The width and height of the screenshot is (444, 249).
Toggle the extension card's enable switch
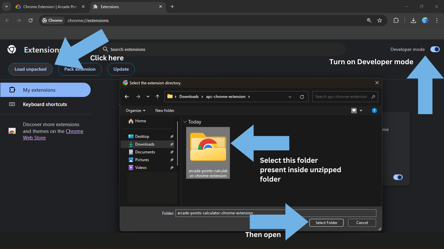[x=398, y=177]
